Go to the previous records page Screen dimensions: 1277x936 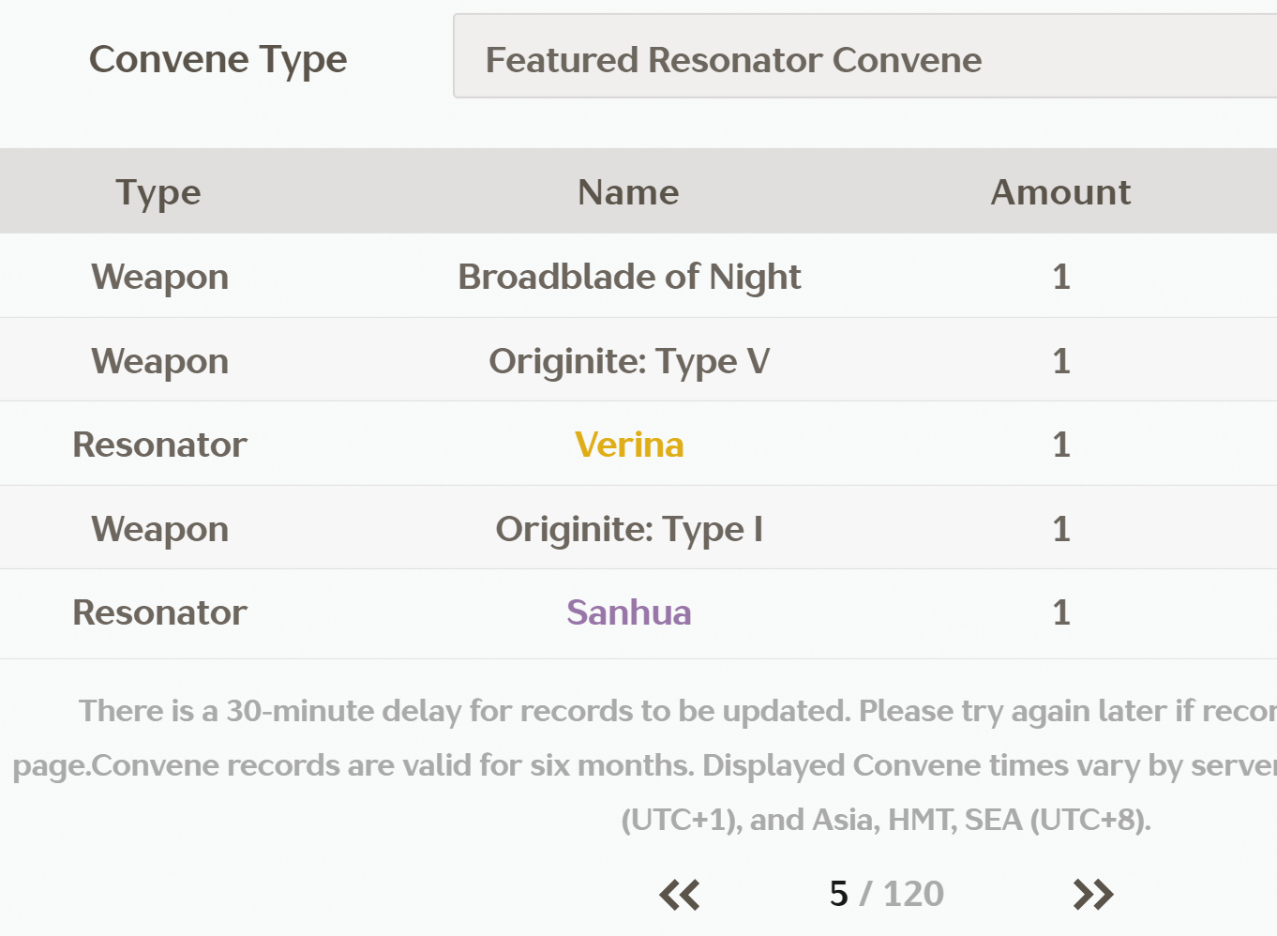click(x=680, y=895)
